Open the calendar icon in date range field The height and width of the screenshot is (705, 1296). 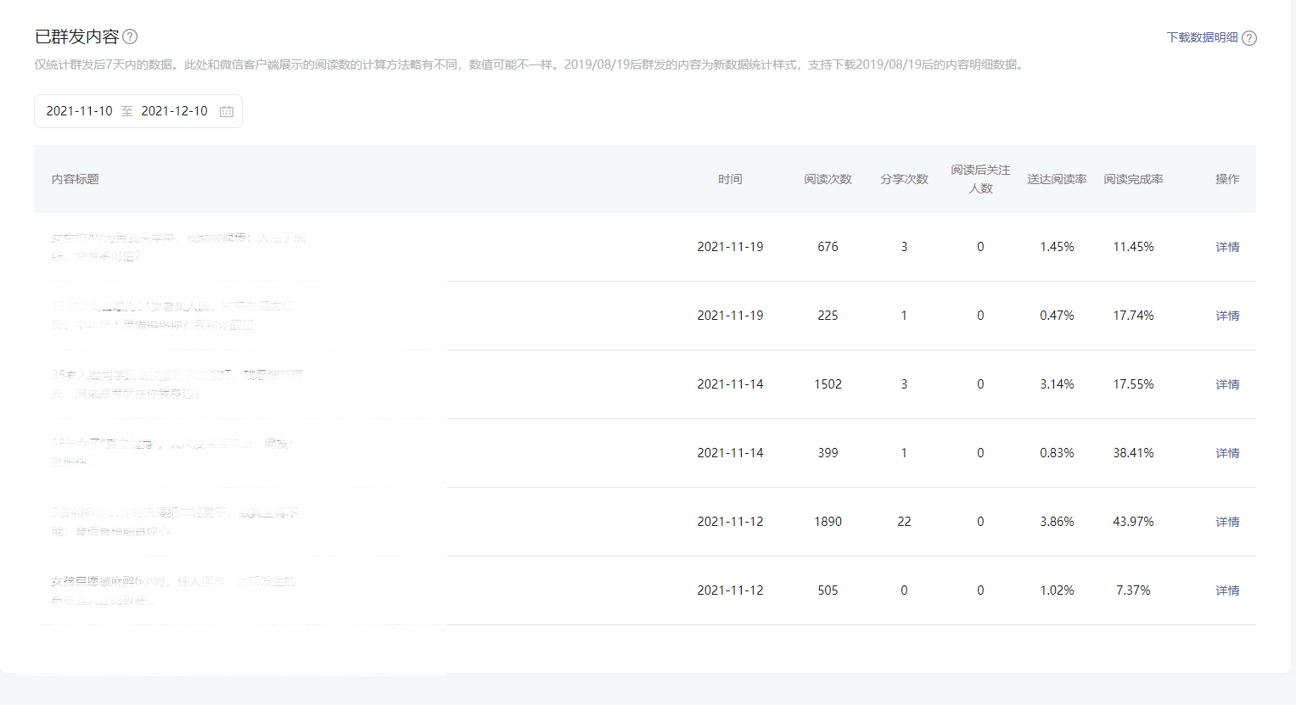tap(227, 111)
